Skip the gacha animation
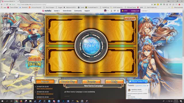 click(130, 19)
